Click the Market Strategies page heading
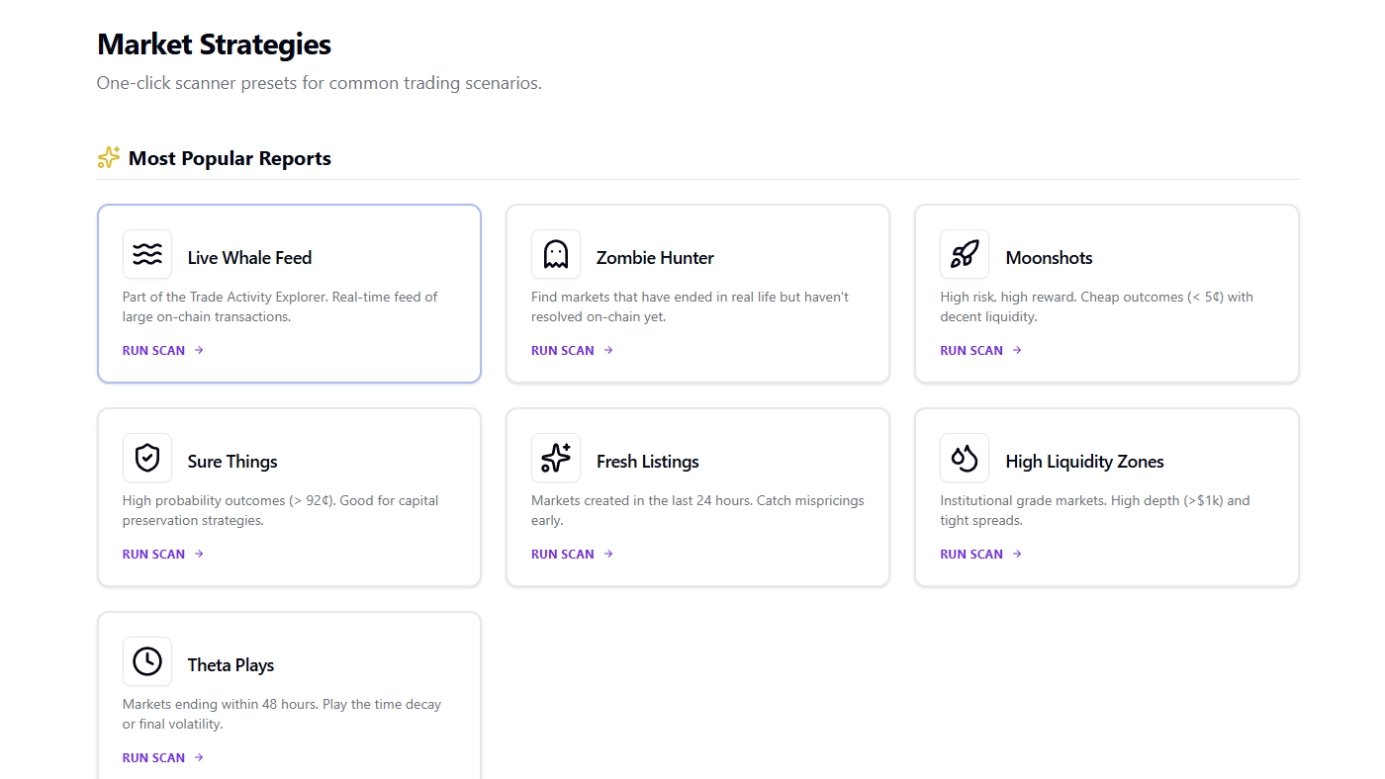 point(214,44)
